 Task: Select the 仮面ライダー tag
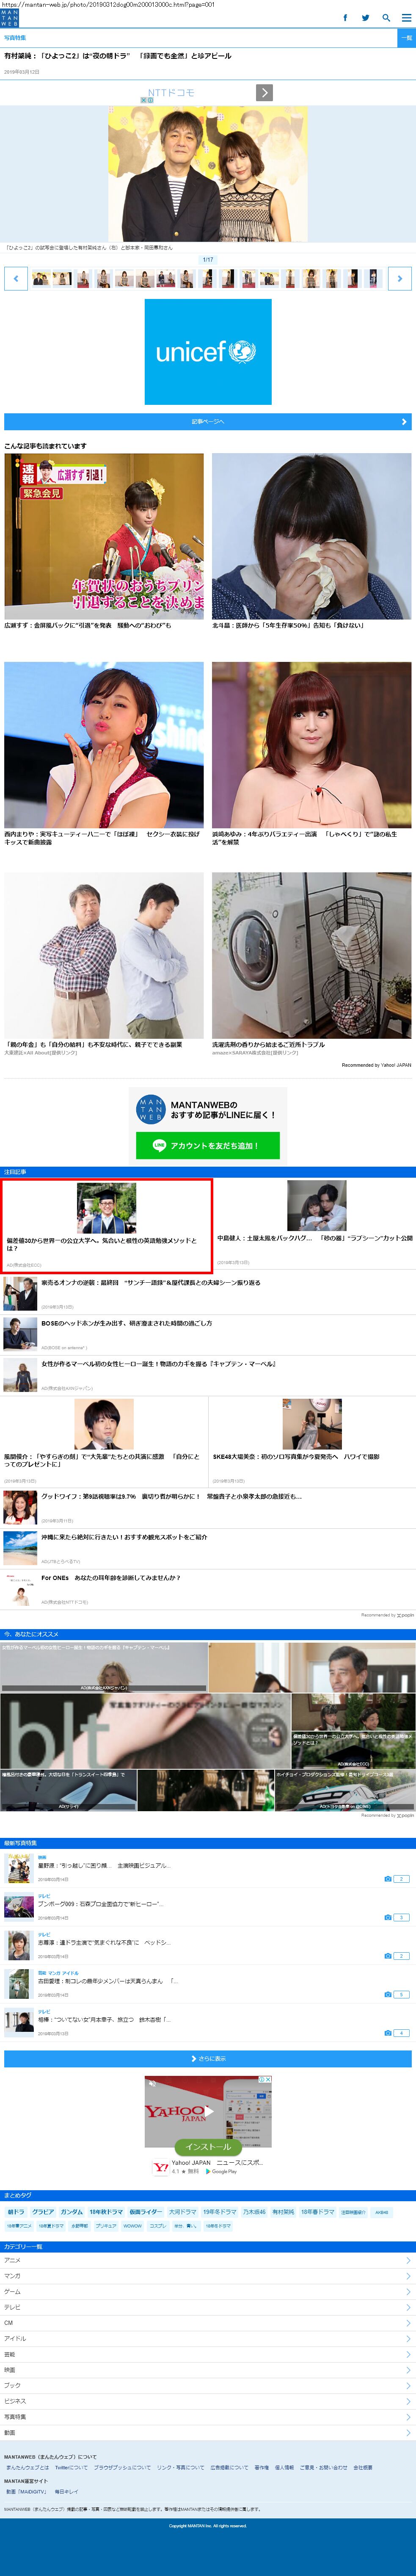tap(146, 2211)
